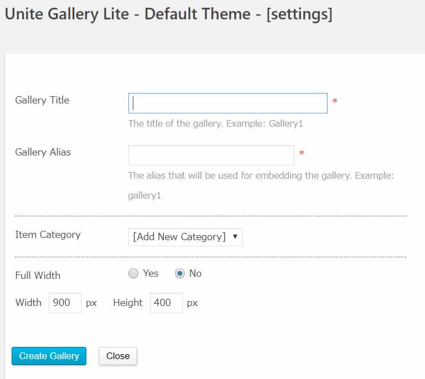Focus the Gallery Title text field

coord(227,103)
